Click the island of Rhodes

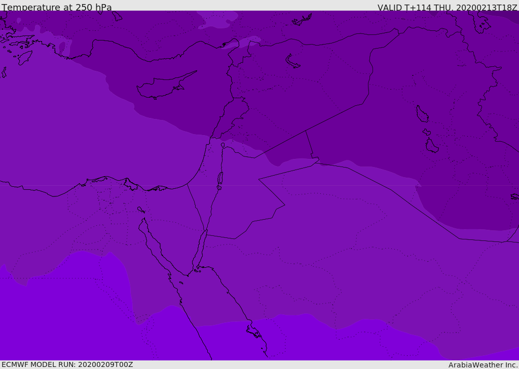(x=25, y=58)
